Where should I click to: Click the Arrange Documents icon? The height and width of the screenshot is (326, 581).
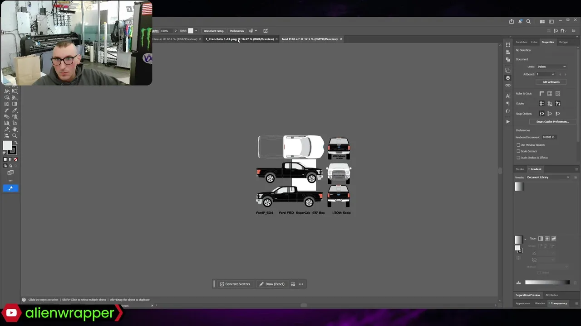[x=542, y=21]
